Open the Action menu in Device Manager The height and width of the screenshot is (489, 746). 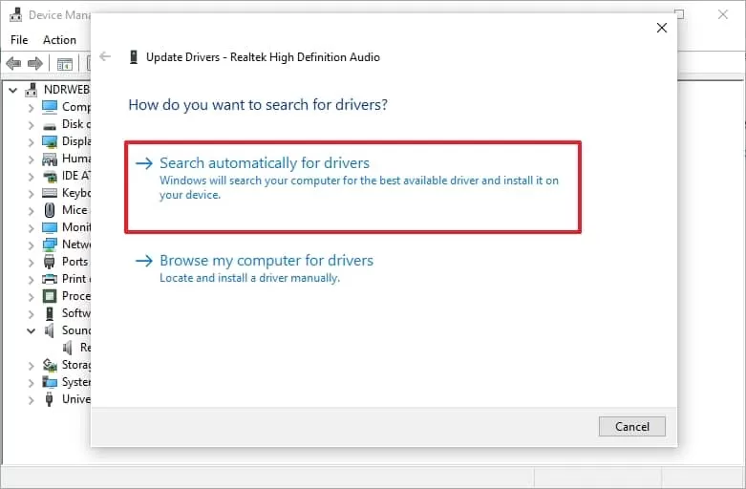coord(59,39)
